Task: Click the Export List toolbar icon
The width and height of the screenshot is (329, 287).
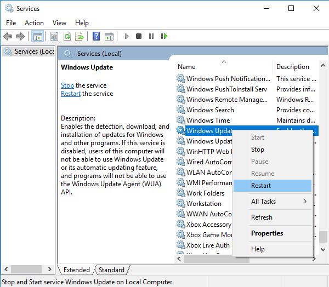Action: pos(80,37)
